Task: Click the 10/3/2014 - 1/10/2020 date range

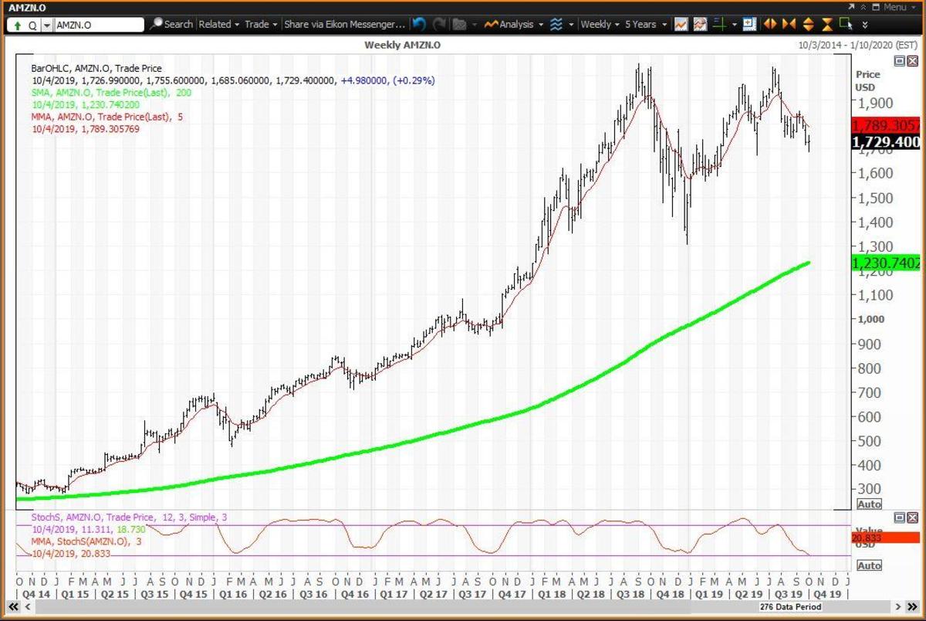Action: tap(857, 46)
